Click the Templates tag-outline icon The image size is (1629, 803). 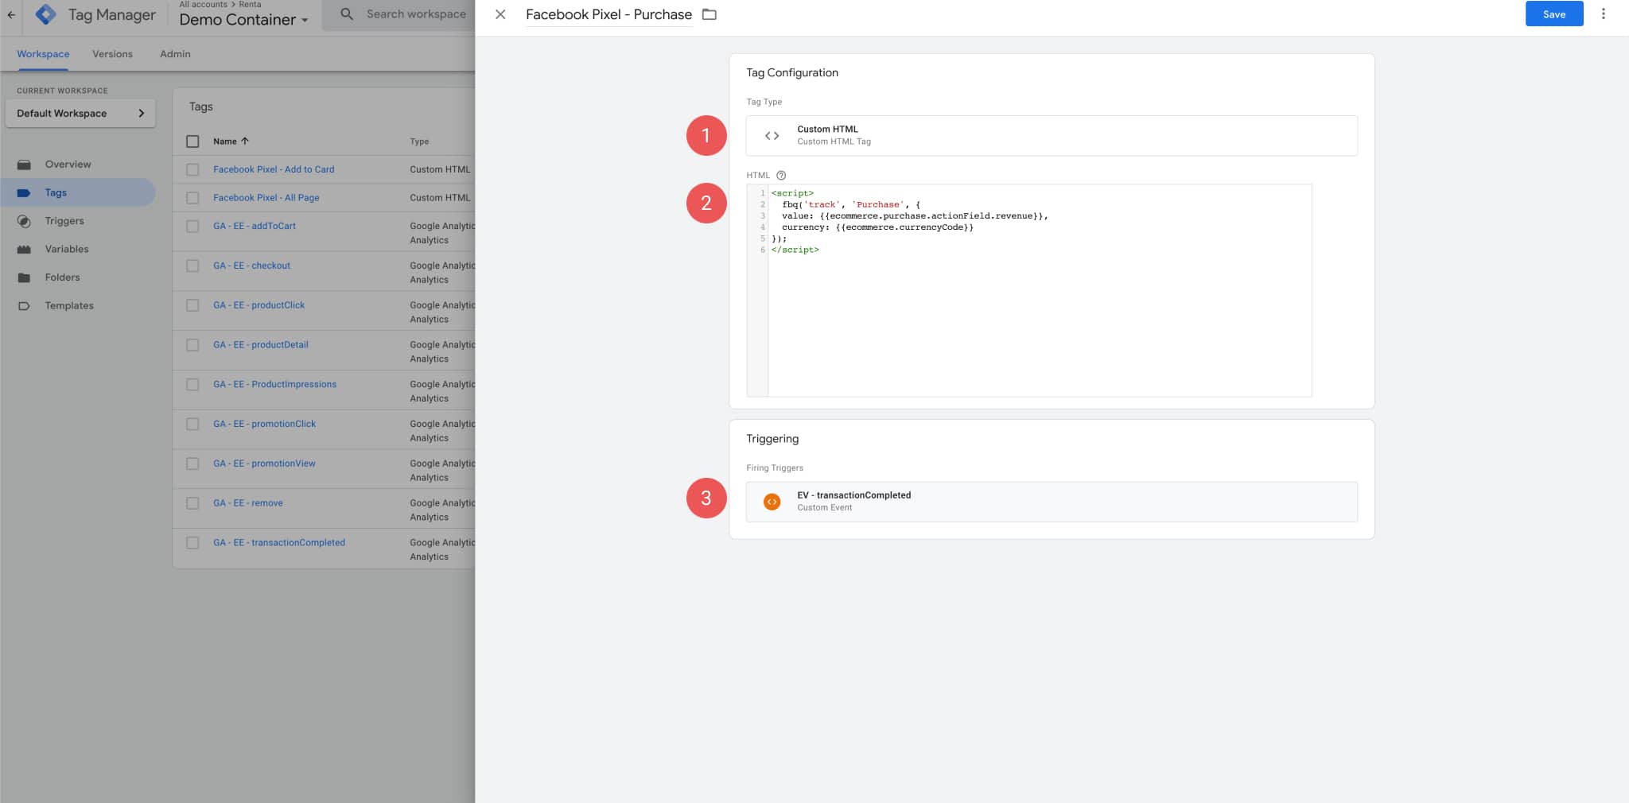click(24, 305)
